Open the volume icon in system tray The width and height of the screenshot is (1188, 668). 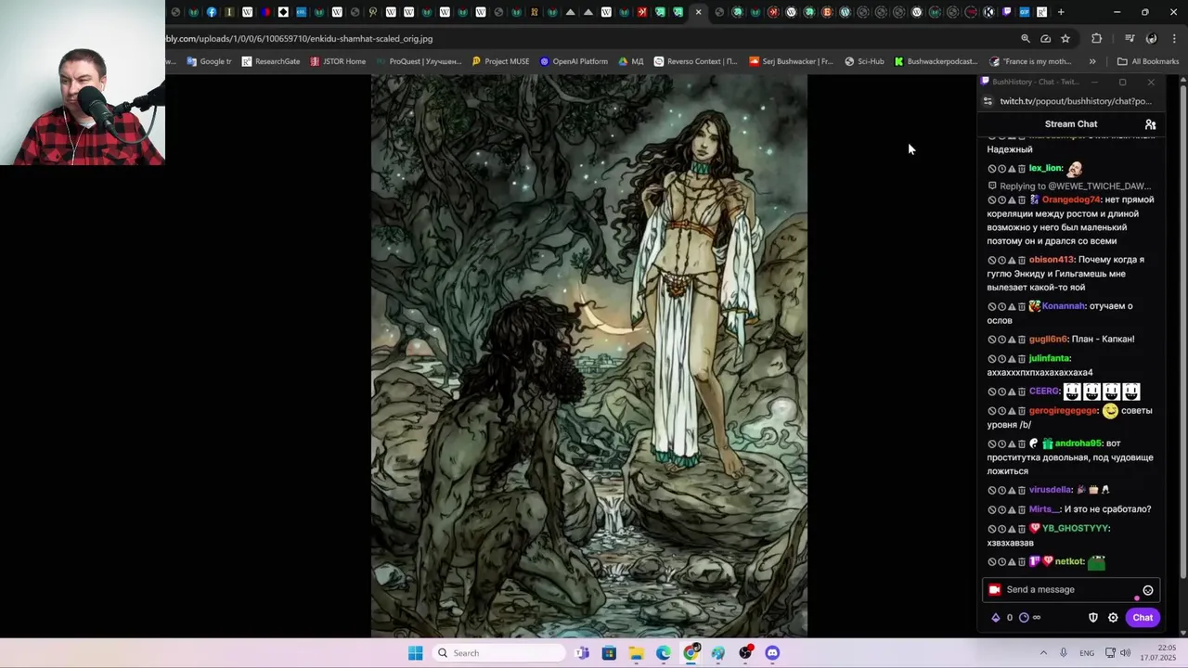1126,653
